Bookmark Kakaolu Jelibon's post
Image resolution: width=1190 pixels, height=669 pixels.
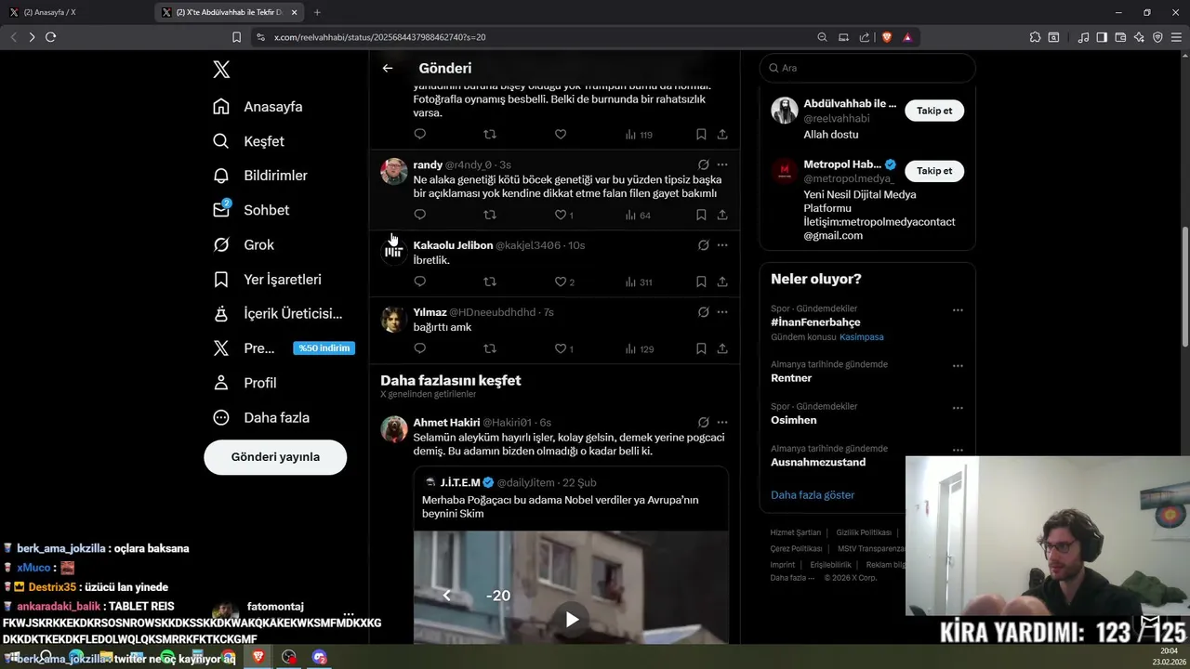pos(701,282)
